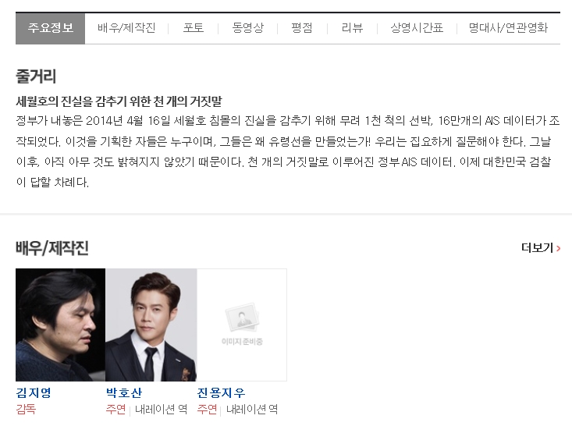Image resolution: width=572 pixels, height=426 pixels.
Task: Open the 리뷰 tab
Action: [352, 28]
